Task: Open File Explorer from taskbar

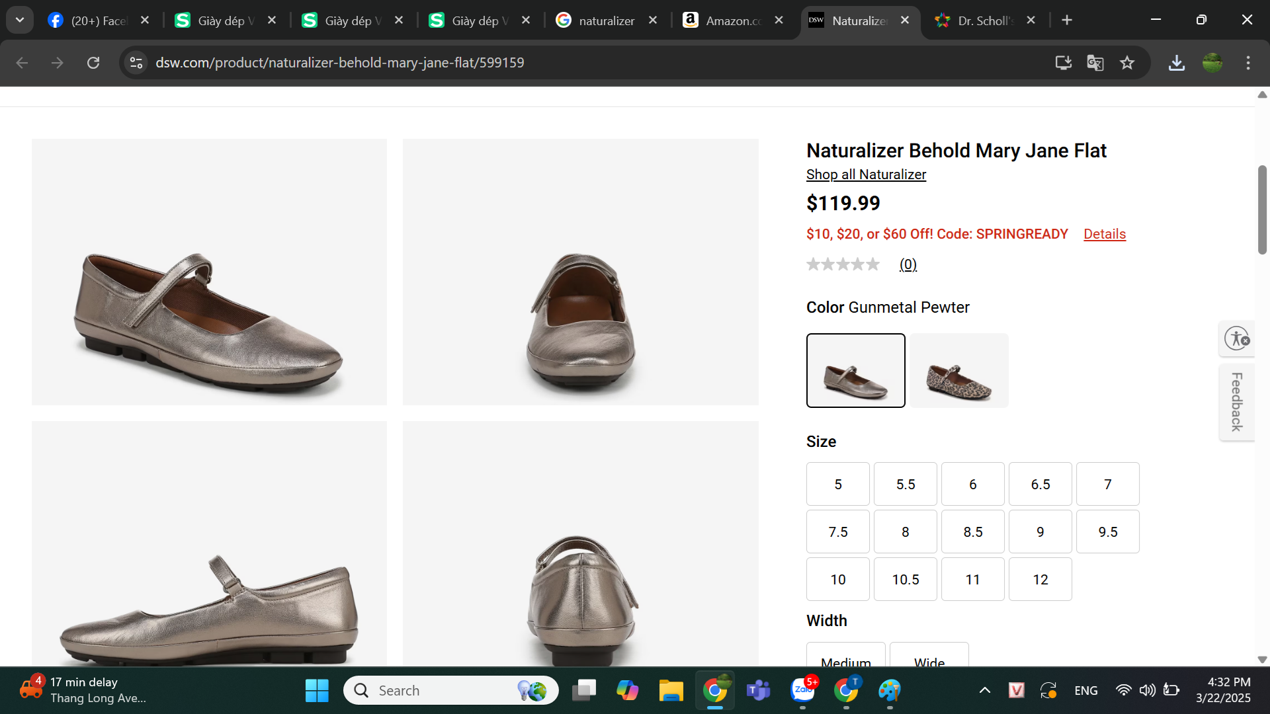Action: pyautogui.click(x=671, y=691)
